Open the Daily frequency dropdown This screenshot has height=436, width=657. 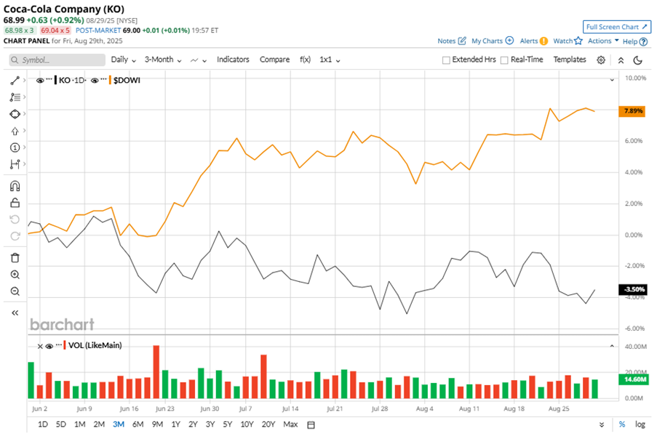click(x=123, y=60)
